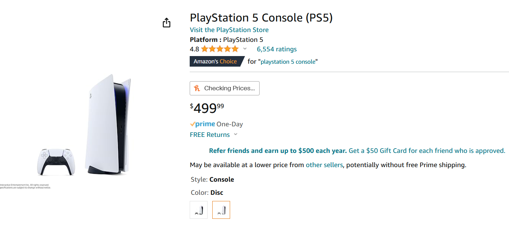View the other sellers link

click(x=324, y=165)
